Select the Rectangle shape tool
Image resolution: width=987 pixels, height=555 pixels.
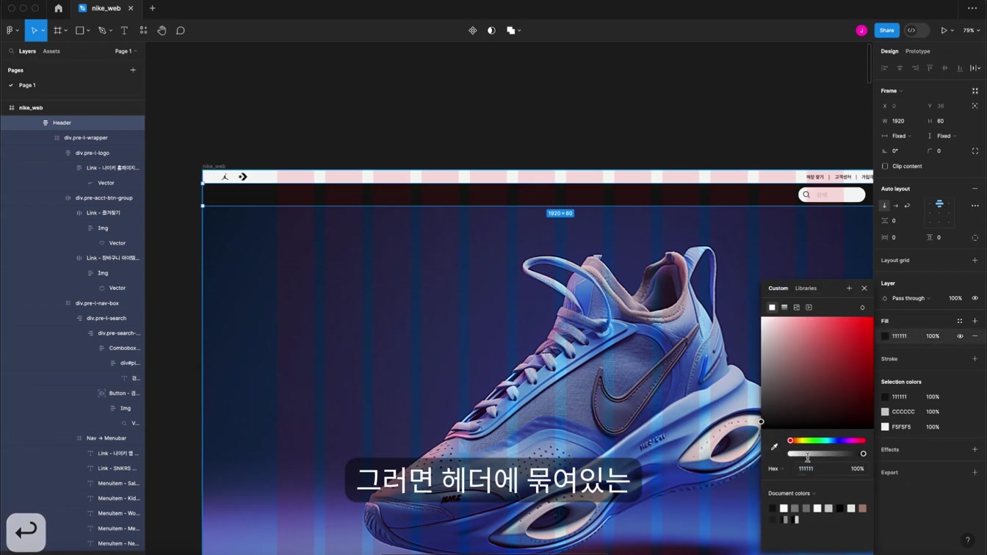click(80, 30)
